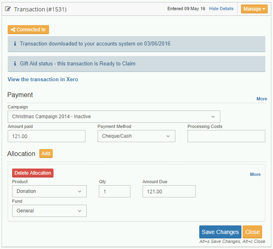Click the info icon in Transaction downloaded notice
The width and height of the screenshot is (273, 249).
[x=15, y=43]
